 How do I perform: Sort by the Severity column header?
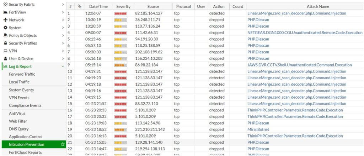[x=123, y=7]
